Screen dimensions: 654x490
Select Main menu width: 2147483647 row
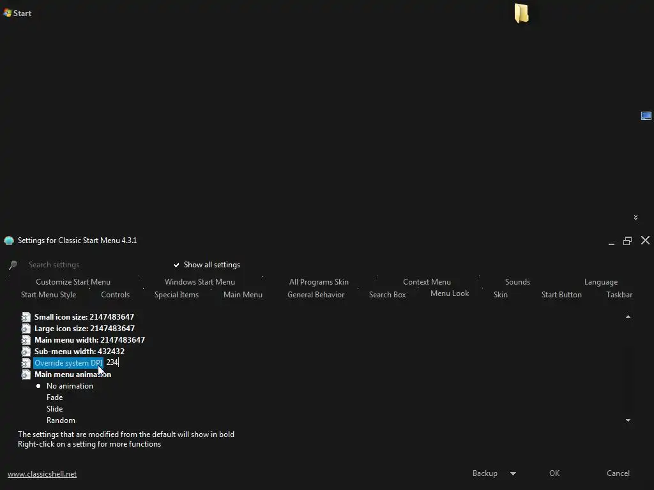coord(89,340)
